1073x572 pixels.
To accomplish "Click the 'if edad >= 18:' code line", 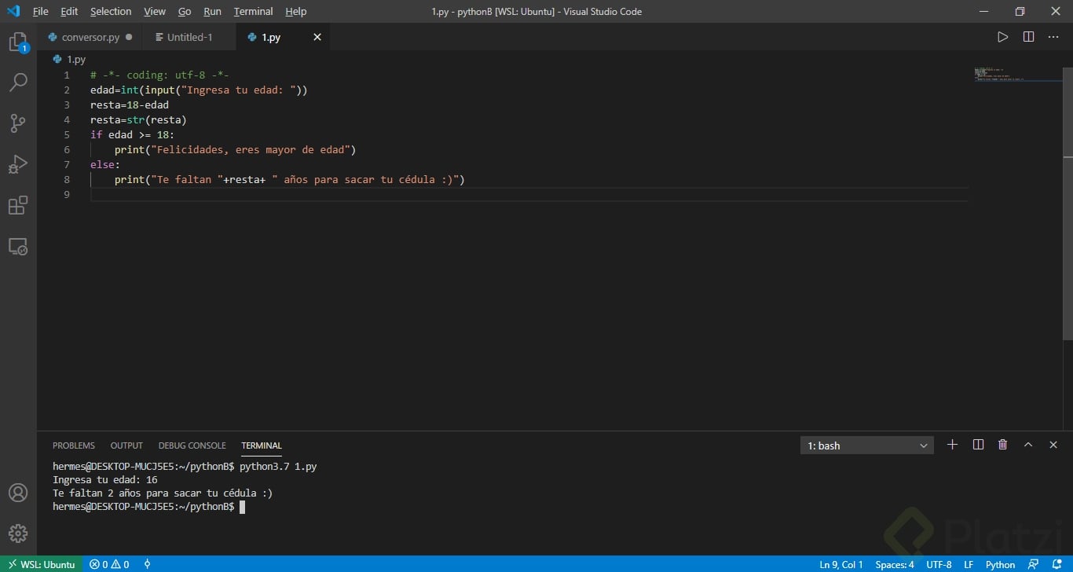I will click(132, 134).
